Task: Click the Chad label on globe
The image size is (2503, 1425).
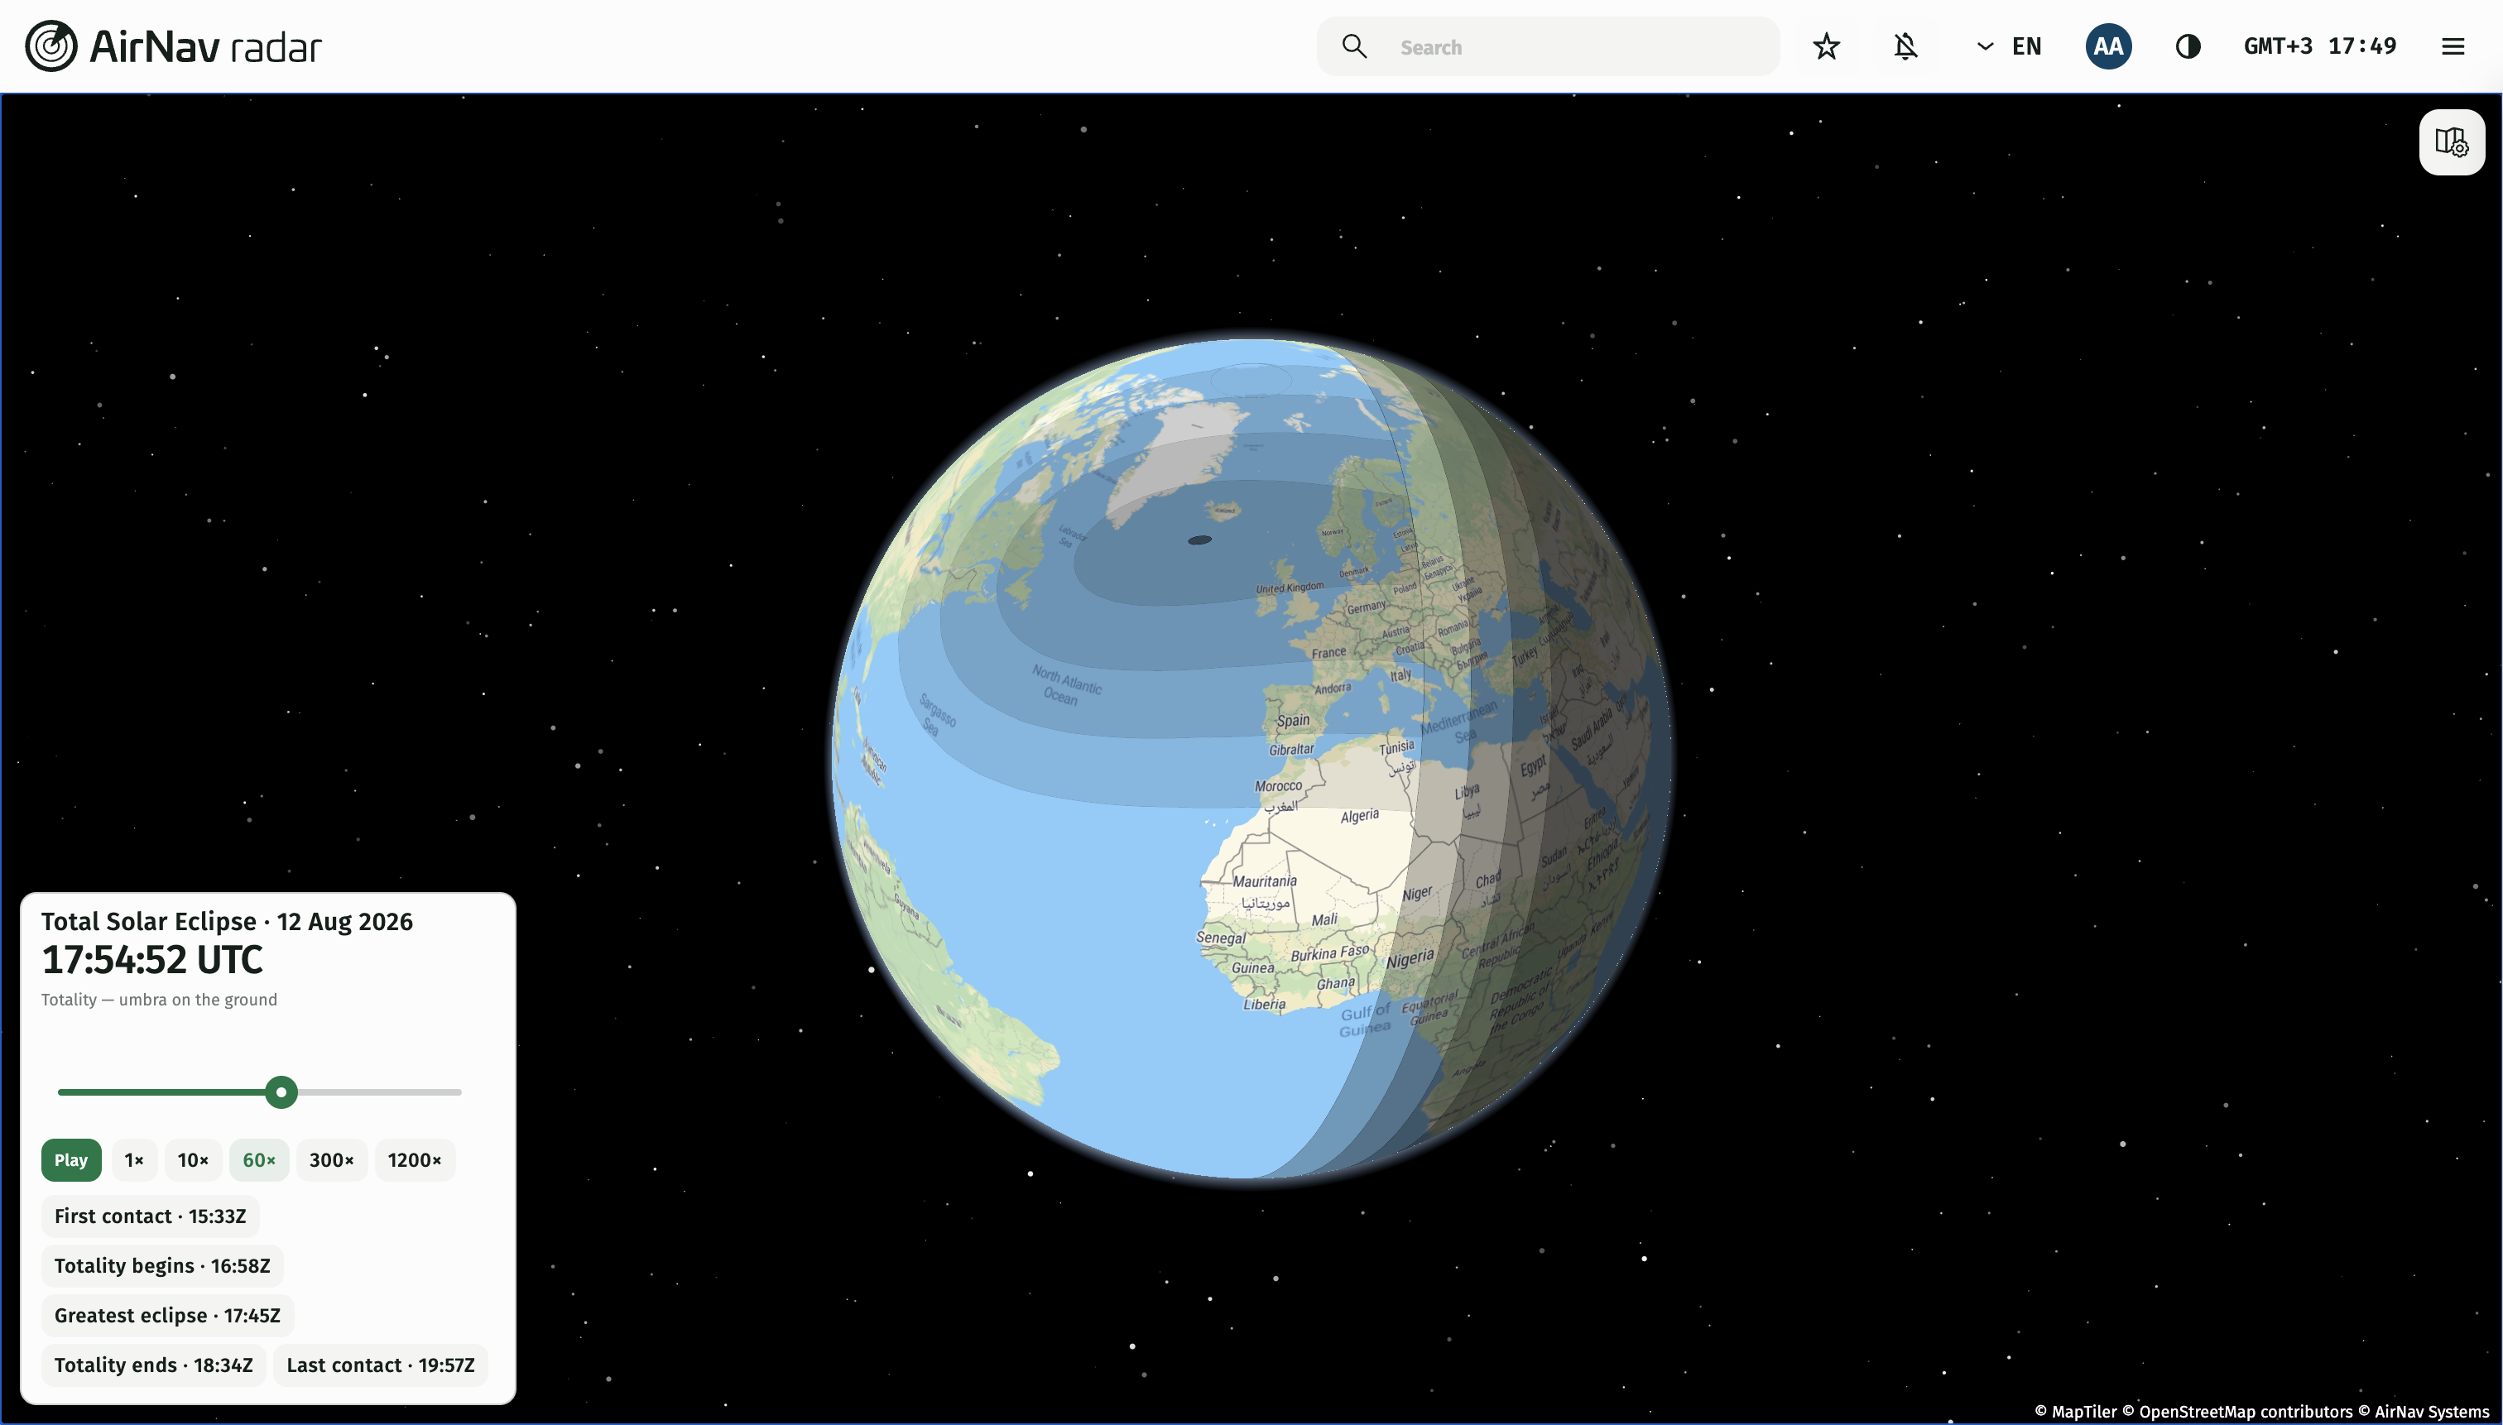Action: coord(1488,880)
